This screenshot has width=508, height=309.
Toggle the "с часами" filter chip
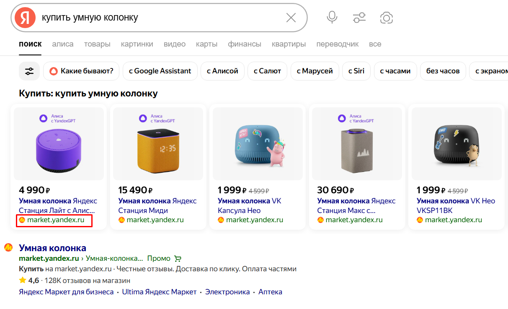395,71
